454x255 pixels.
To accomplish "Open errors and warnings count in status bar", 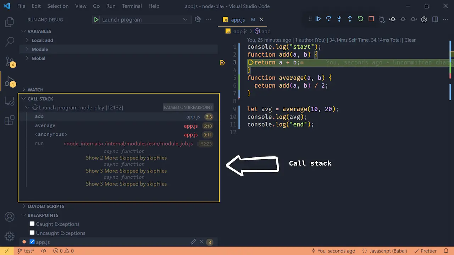I will pyautogui.click(x=63, y=251).
